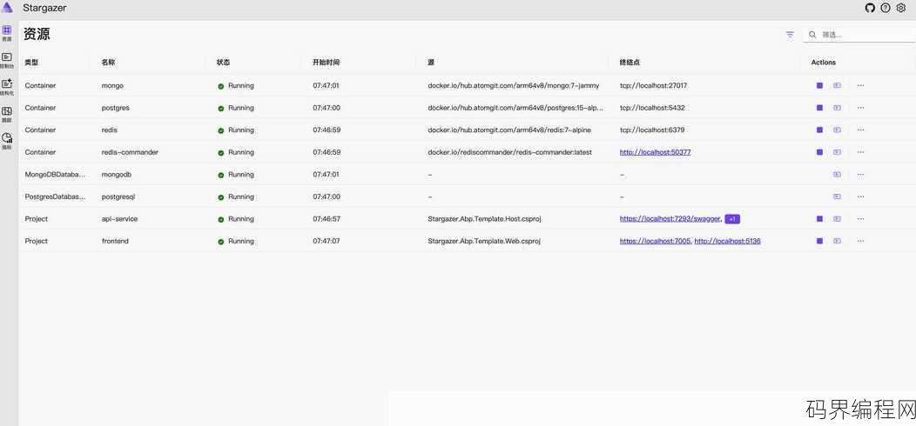Open more actions menu for postgres
The width and height of the screenshot is (916, 426).
click(860, 108)
